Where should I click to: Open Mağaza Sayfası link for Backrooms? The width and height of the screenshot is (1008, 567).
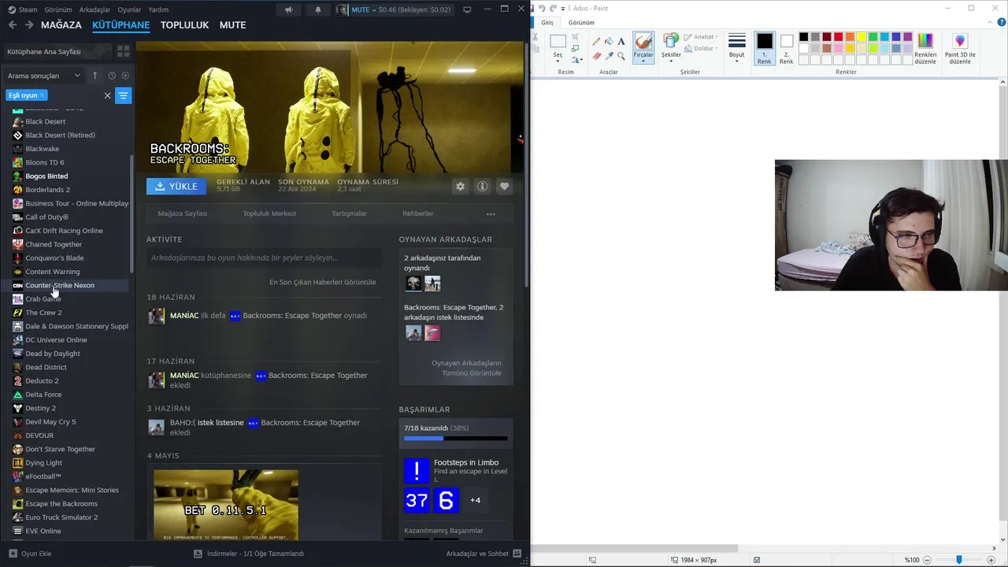pyautogui.click(x=182, y=213)
